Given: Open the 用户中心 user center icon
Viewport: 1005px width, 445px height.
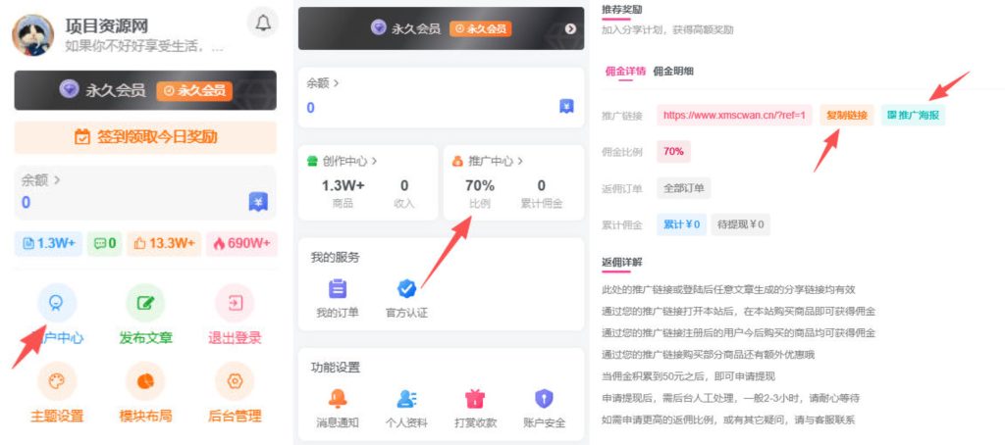Looking at the screenshot, I should pos(56,302).
